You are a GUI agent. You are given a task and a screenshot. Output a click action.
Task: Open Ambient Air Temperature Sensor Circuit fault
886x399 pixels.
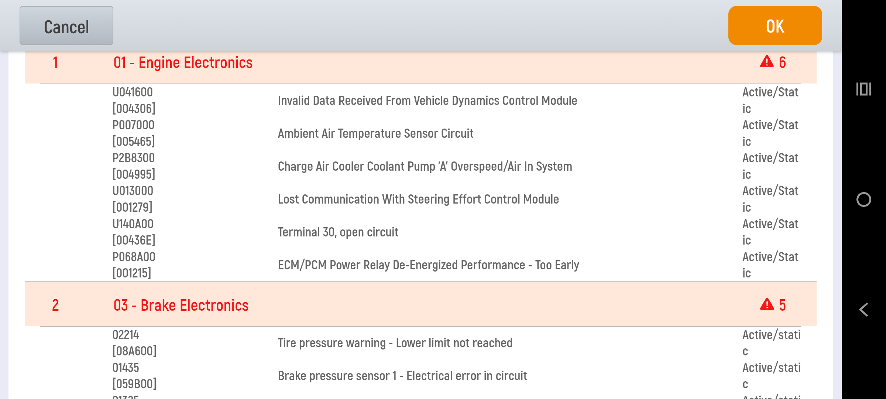420,133
